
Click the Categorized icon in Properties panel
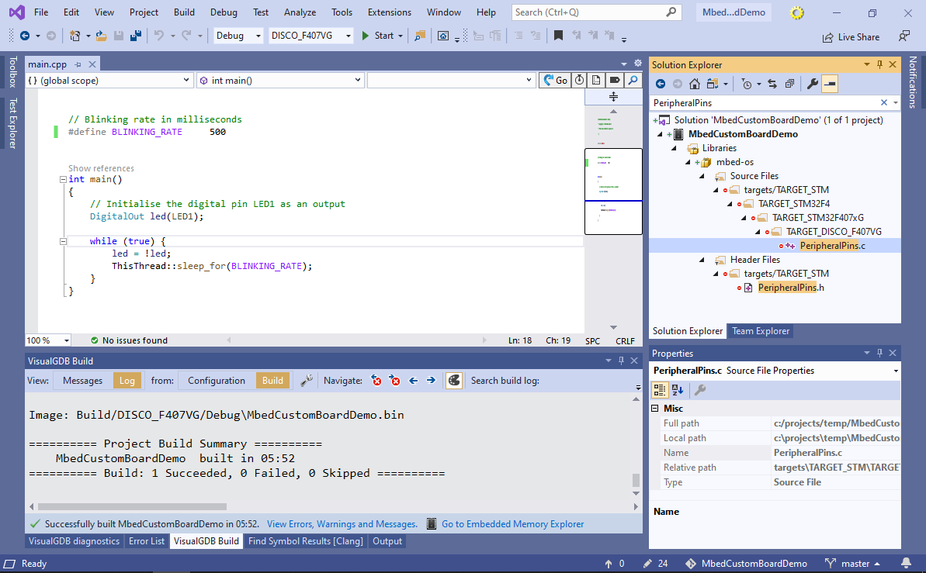pyautogui.click(x=660, y=389)
